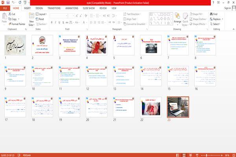Toggle Strikethrough formatting
The image size is (236, 157).
(67, 22)
